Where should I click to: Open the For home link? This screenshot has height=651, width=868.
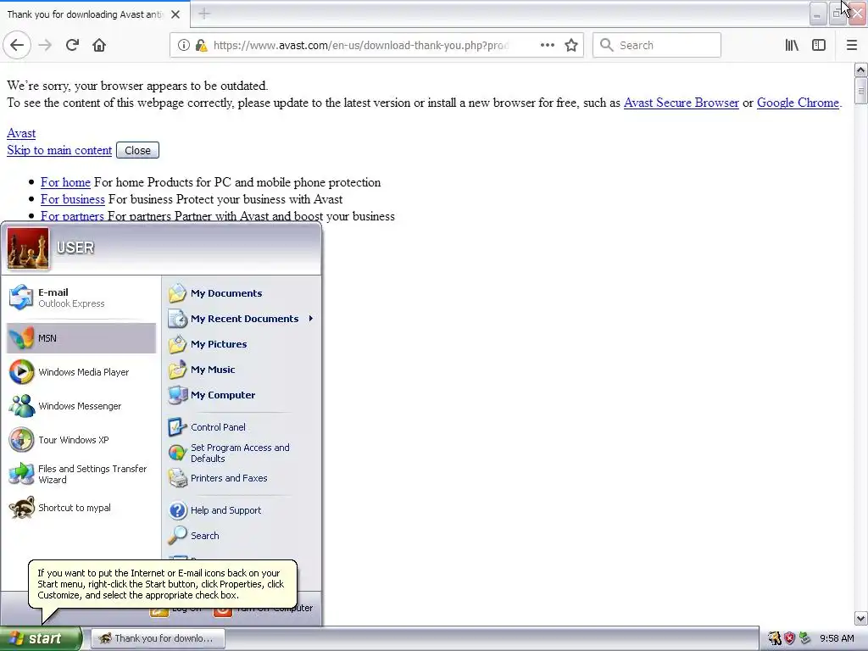pyautogui.click(x=65, y=183)
